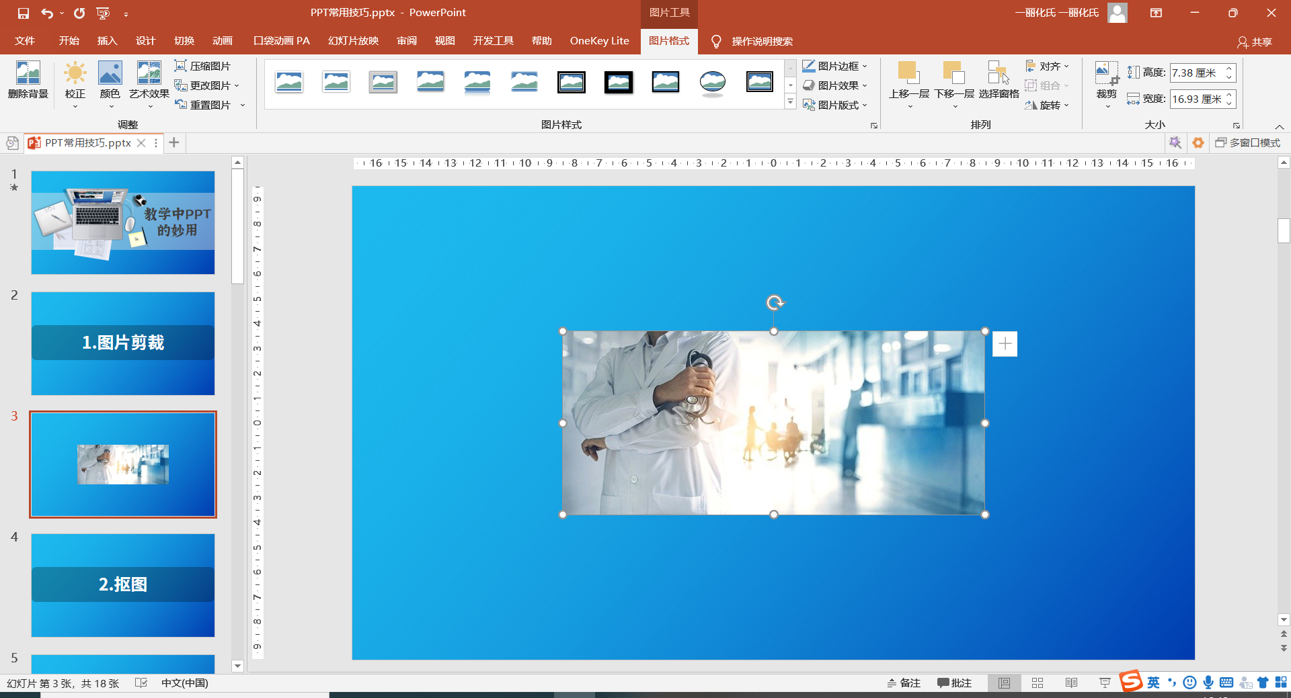Open the File (文件) tab

pos(25,41)
